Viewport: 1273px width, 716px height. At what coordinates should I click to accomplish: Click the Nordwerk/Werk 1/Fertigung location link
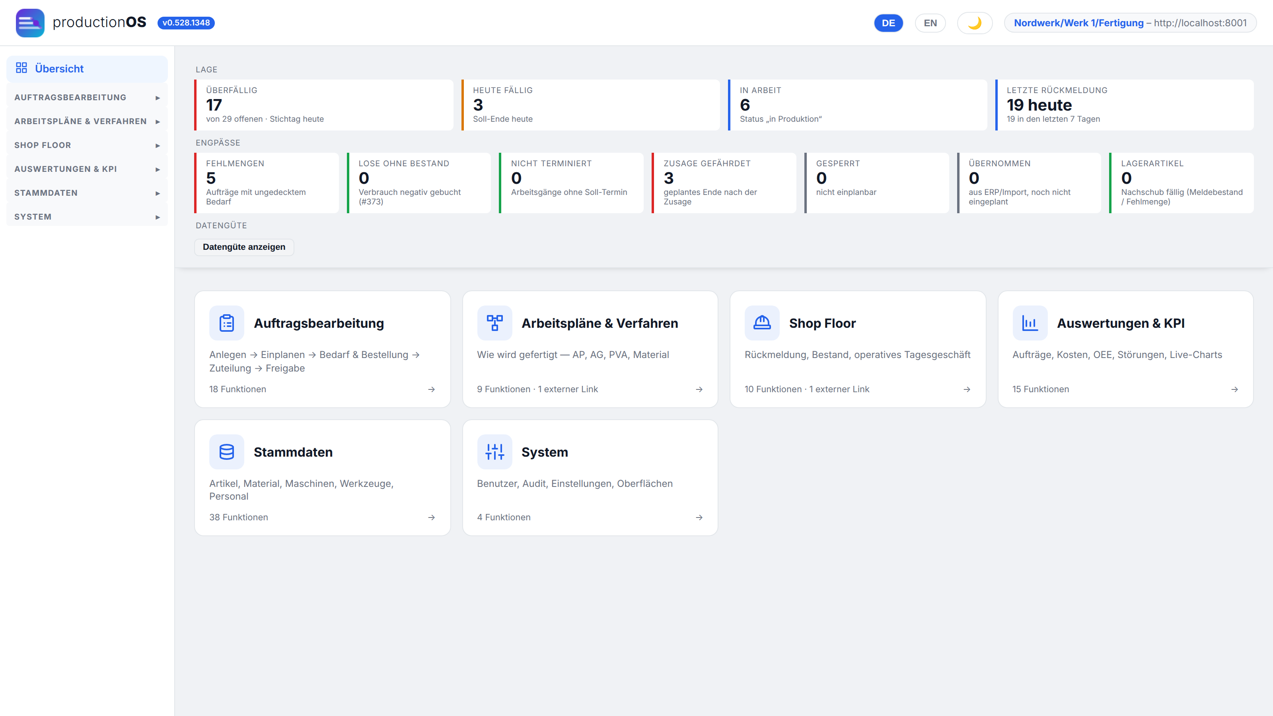click(x=1079, y=23)
